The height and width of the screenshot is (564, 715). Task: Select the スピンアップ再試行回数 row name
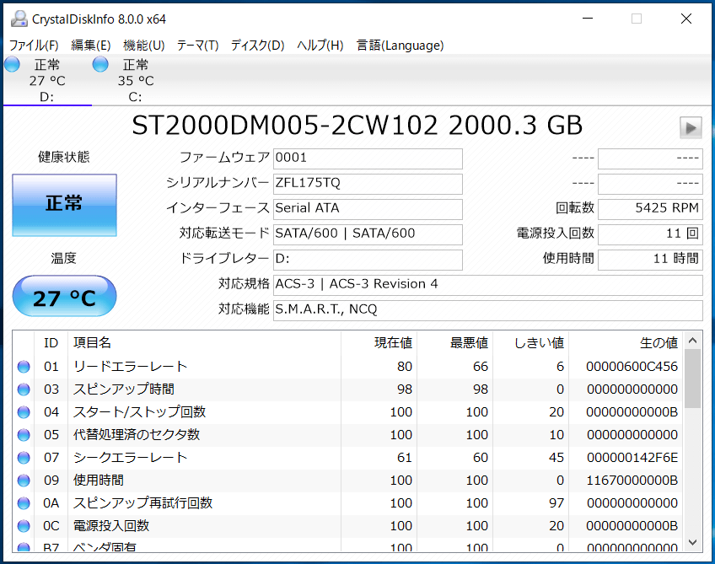143,503
